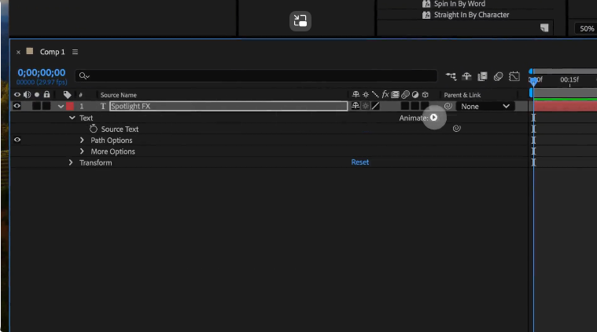Hide the Spotlight FX layer visibility eye
597x332 pixels.
17,106
